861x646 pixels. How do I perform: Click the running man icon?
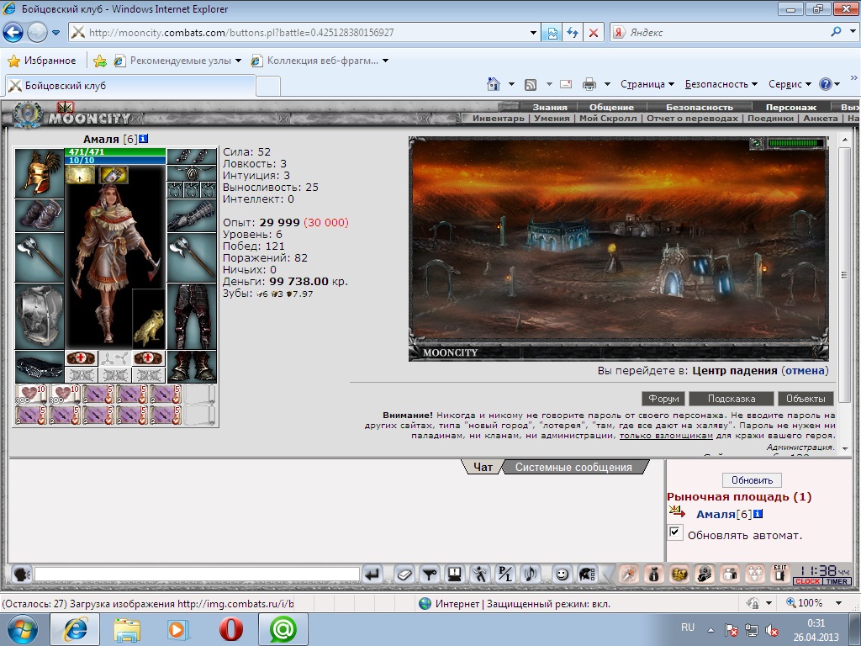click(480, 575)
